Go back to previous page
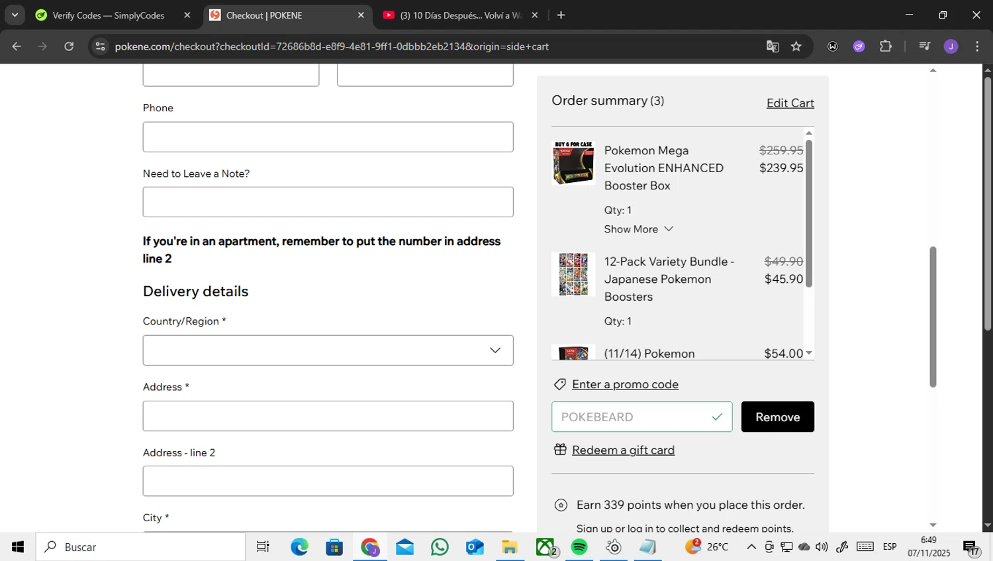 tap(17, 46)
